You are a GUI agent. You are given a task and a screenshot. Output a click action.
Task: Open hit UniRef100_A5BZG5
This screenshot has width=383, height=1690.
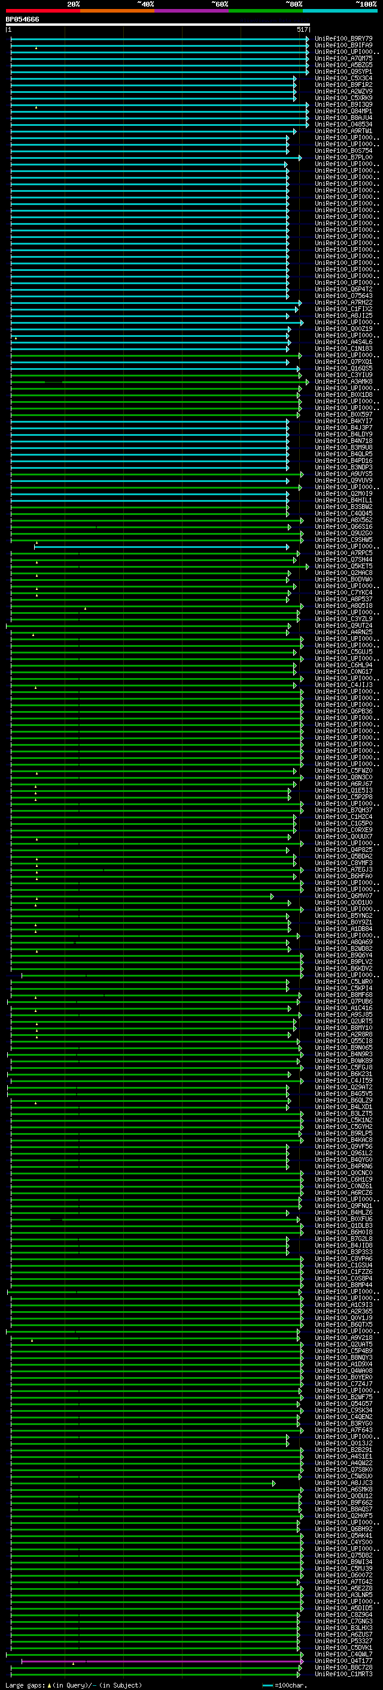point(344,65)
